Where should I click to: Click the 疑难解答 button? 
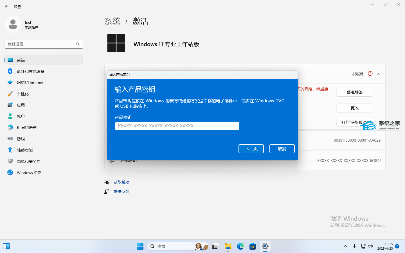pos(355,92)
